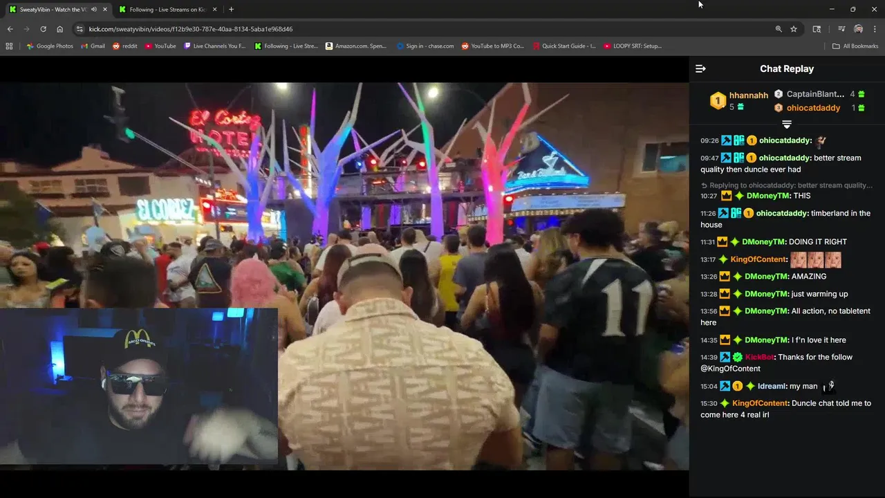
Task: Click the 'Replying to ohiocatdaddy' reply line
Action: click(786, 185)
